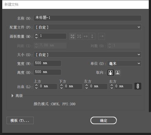151x135 pixels.
Task: Select portrait orientation icon
Action: pyautogui.click(x=110, y=73)
